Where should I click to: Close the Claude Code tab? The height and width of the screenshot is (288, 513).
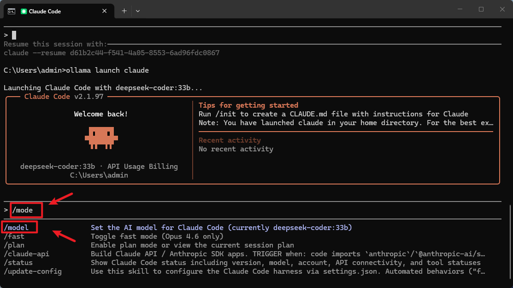104,11
